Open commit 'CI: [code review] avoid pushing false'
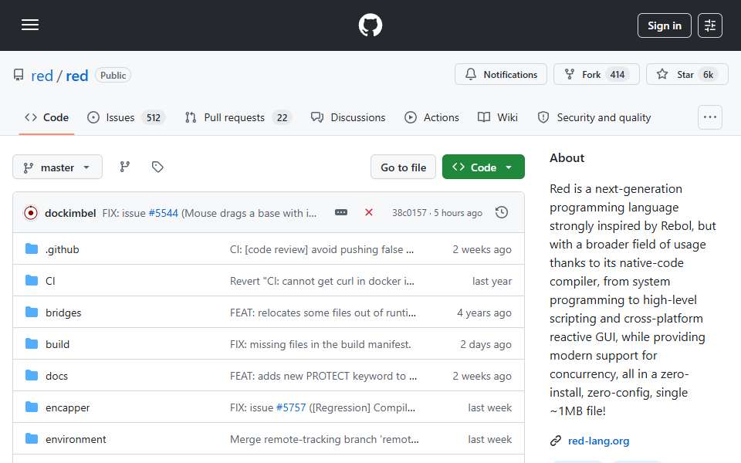The width and height of the screenshot is (741, 463). tap(322, 249)
